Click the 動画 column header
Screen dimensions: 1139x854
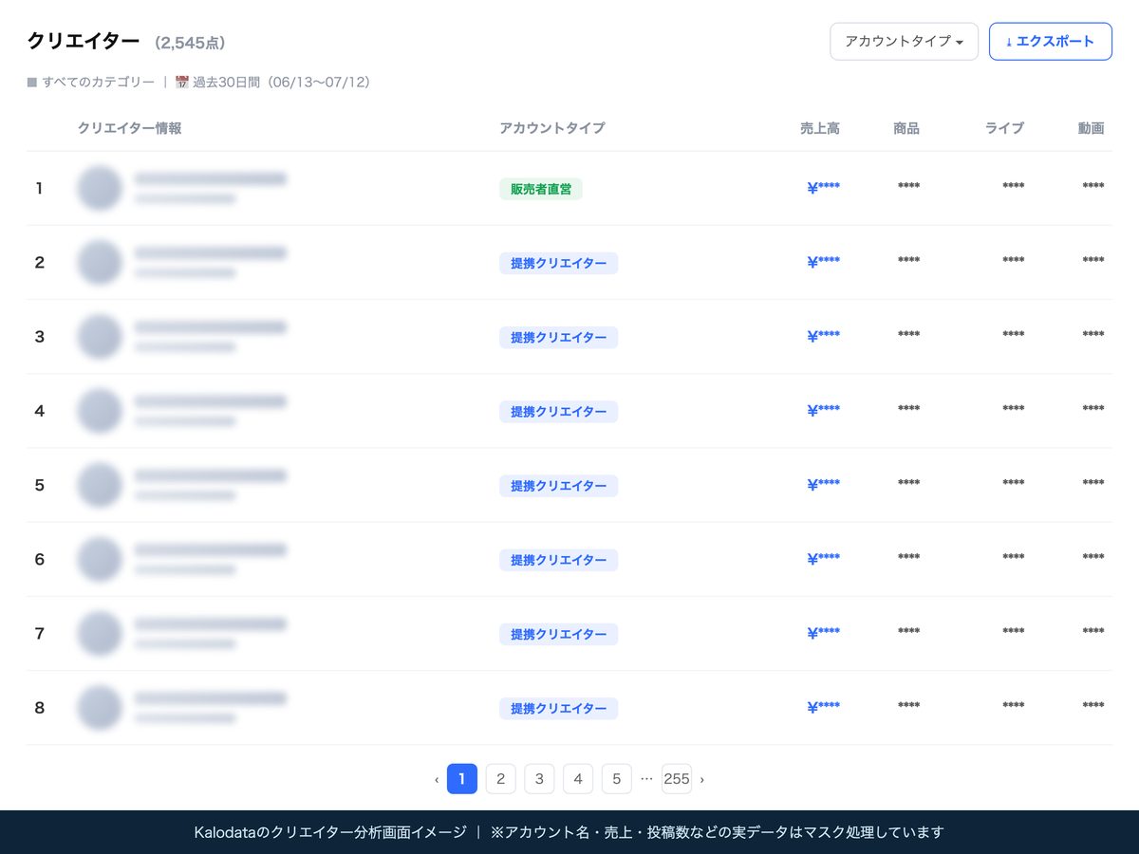[1092, 128]
